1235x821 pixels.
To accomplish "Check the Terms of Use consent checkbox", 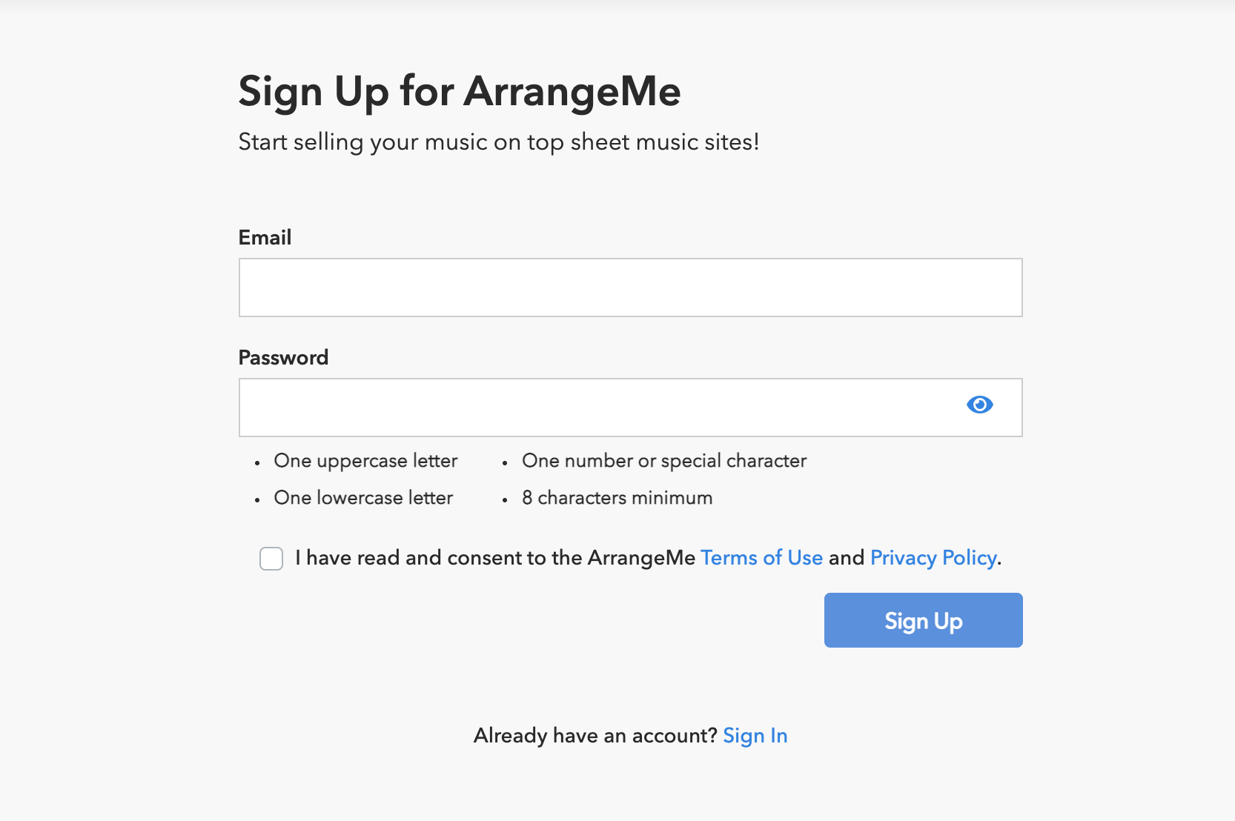I will coord(271,559).
